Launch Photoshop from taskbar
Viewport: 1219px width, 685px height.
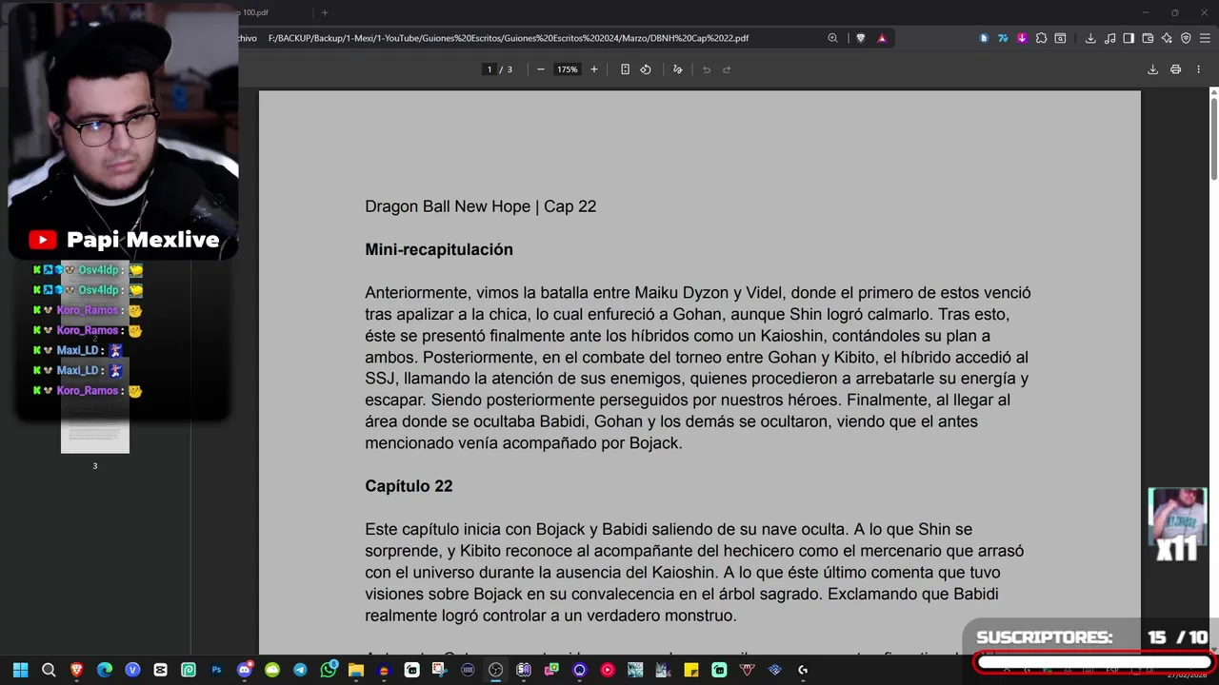pyautogui.click(x=216, y=670)
